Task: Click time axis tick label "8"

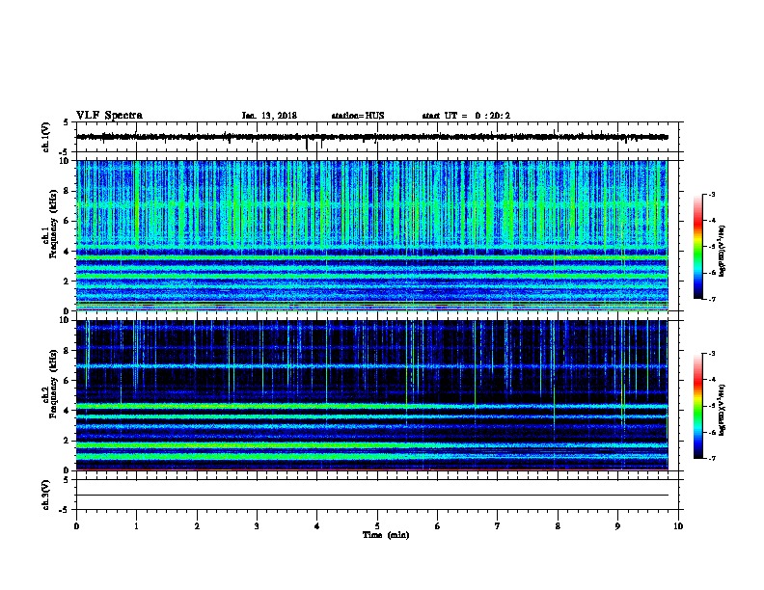Action: tap(558, 525)
